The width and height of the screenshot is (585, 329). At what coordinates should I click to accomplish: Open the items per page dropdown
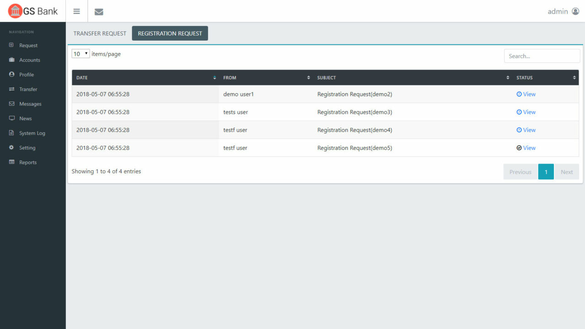tap(80, 53)
